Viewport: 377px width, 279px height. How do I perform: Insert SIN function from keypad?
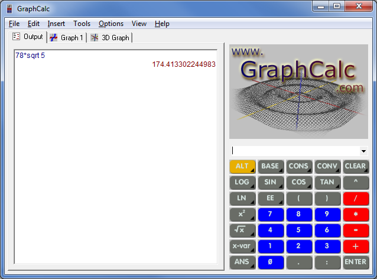pyautogui.click(x=271, y=182)
